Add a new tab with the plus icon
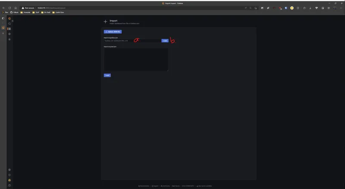Viewport: 345px width, 189px height. [3, 33]
